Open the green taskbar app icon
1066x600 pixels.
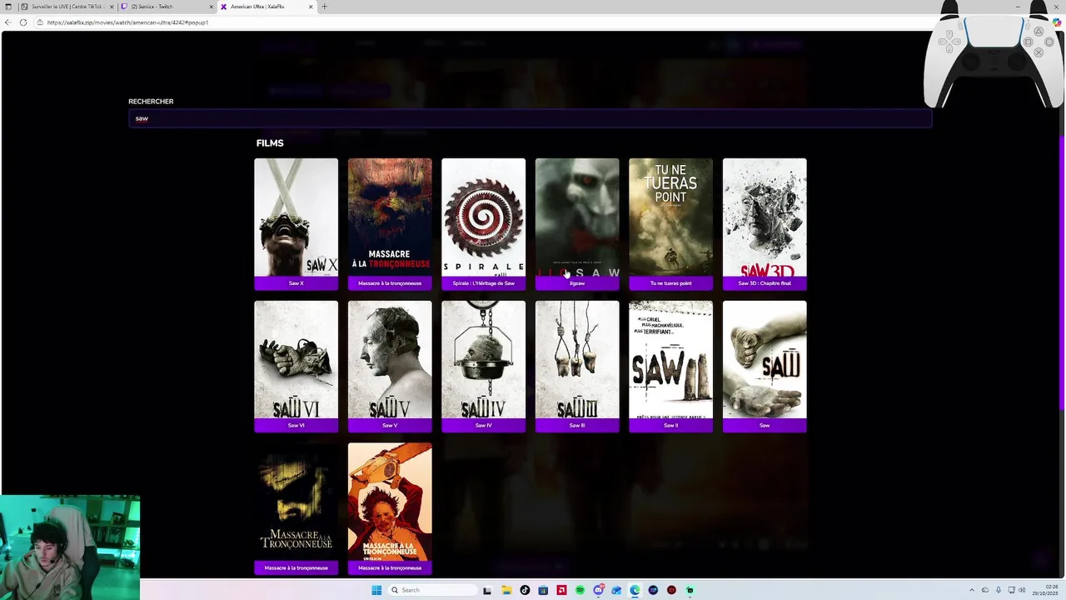click(690, 590)
